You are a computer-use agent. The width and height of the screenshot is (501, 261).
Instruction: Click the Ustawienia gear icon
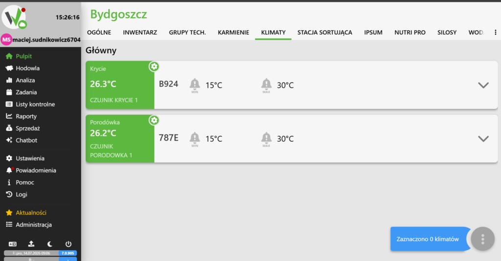[9, 158]
